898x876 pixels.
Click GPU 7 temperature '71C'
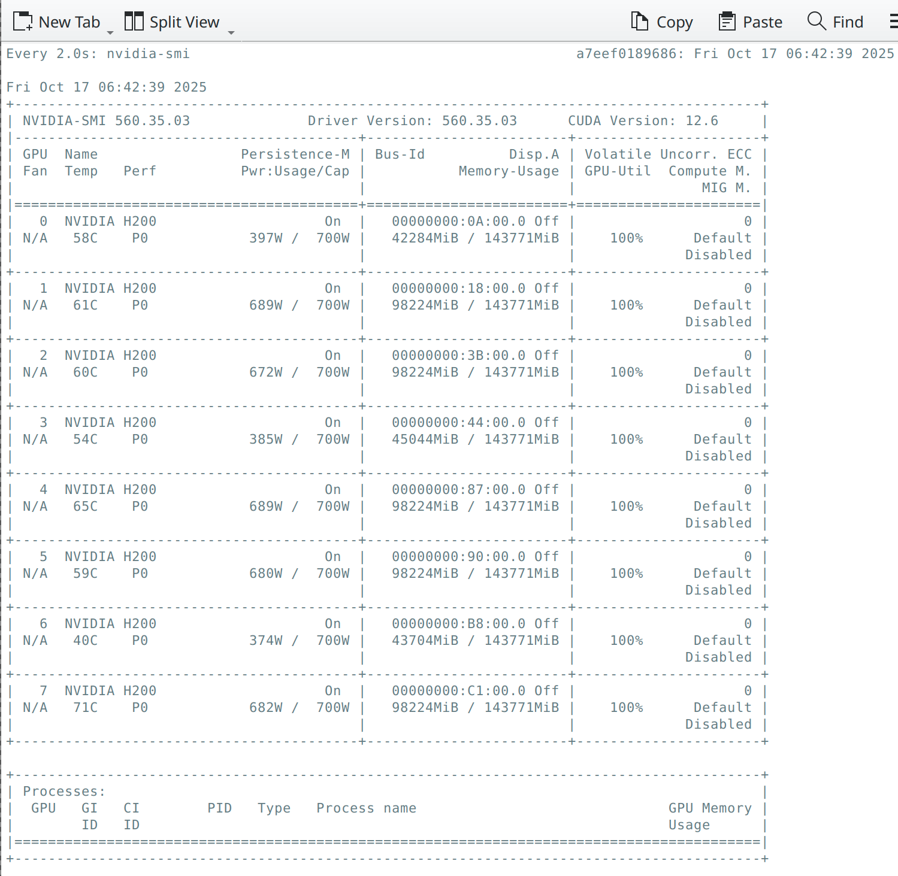(86, 708)
